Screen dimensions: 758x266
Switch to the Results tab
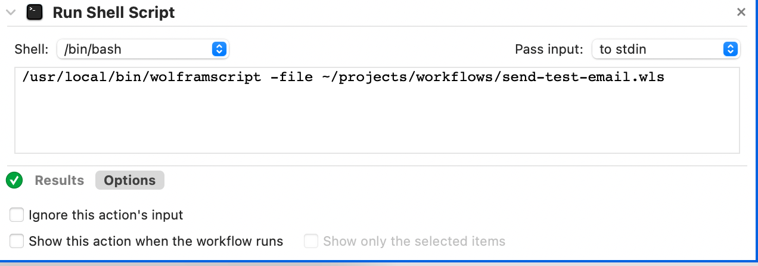tap(60, 180)
